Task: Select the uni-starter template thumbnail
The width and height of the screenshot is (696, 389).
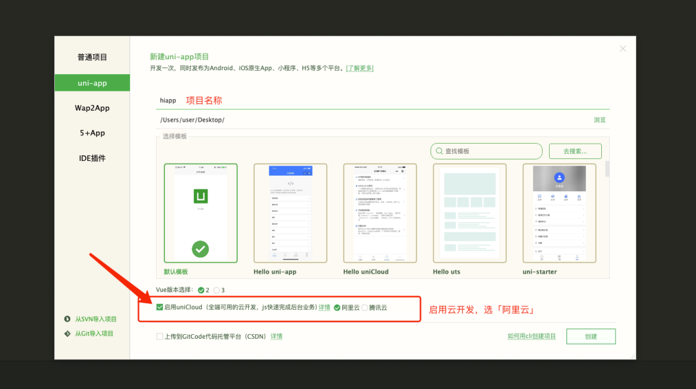Action: tap(559, 213)
